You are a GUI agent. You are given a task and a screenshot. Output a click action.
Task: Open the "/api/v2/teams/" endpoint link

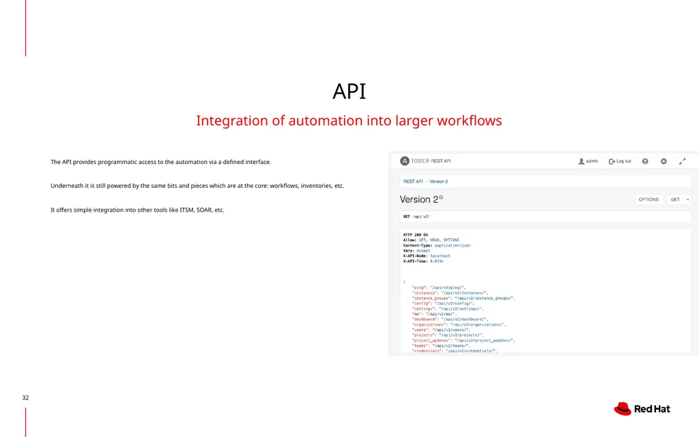point(451,346)
